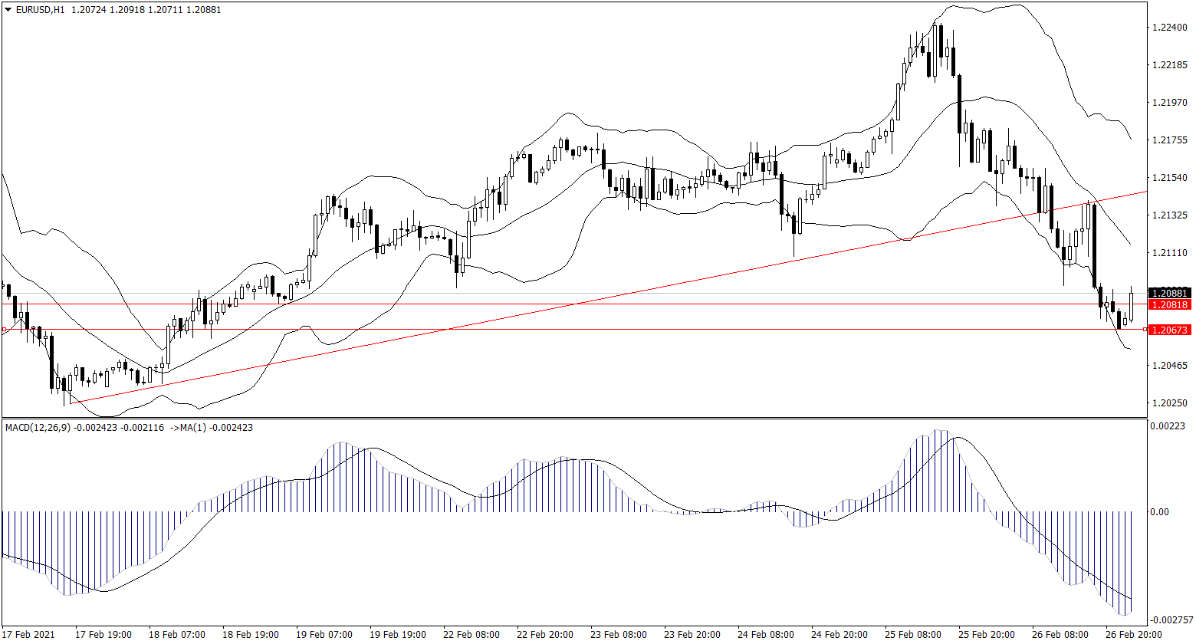Screen dimensions: 1196x644
Task: Click the 0.00 MACD zero level label
Action: pos(1163,512)
